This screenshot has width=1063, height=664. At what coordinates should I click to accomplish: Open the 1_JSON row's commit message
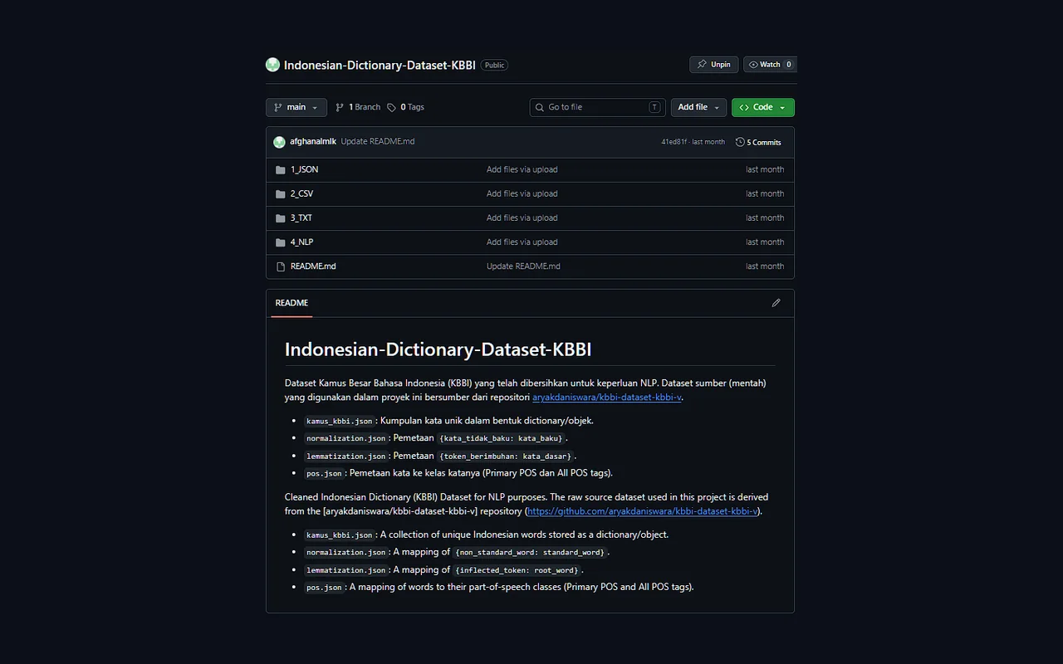coord(522,169)
